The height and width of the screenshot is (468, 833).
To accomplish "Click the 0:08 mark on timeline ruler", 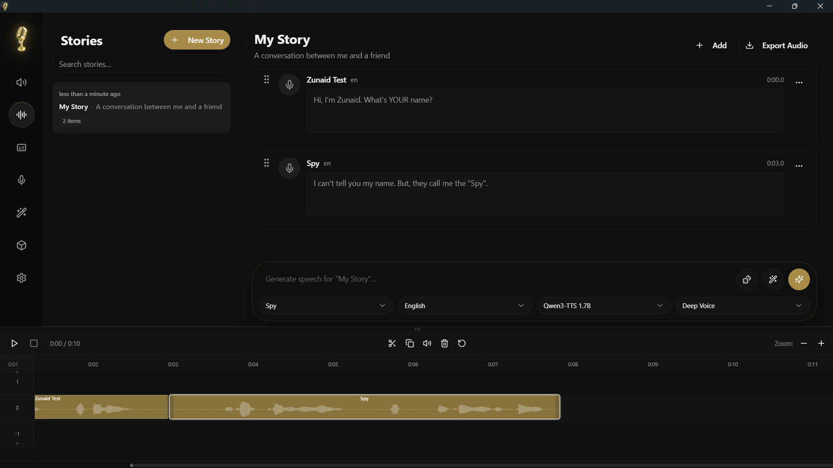I will (572, 364).
